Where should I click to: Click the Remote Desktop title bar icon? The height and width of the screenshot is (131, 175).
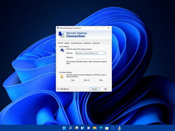[x=58, y=28]
